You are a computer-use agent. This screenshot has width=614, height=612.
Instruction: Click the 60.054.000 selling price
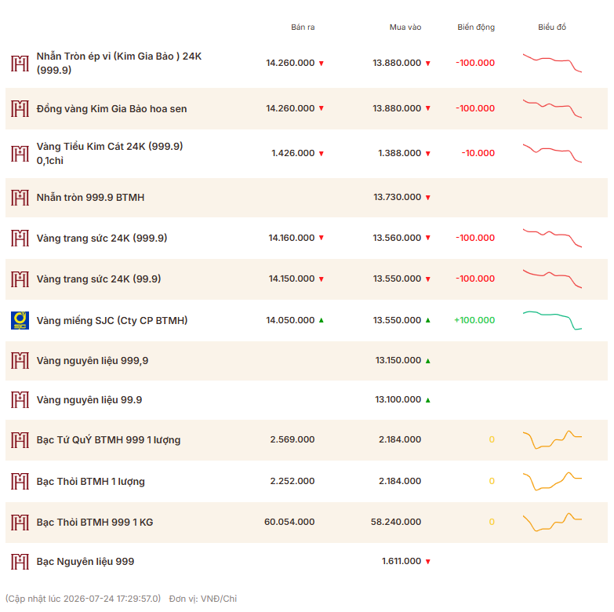pos(289,522)
